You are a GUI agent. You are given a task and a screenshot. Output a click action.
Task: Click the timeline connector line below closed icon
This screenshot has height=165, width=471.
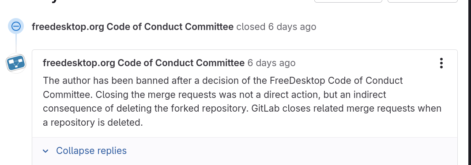[16, 44]
